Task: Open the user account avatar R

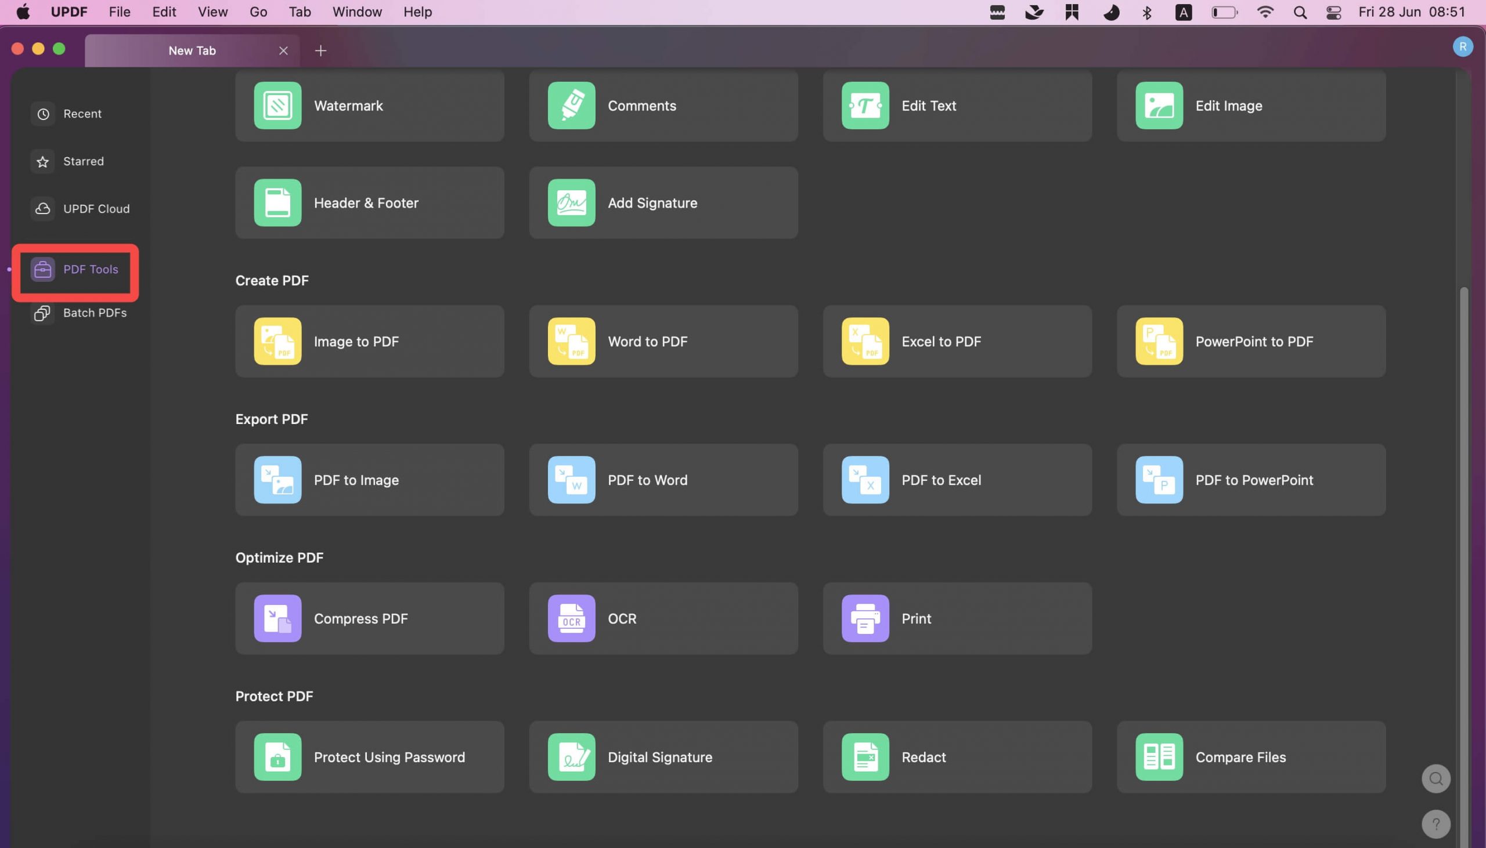Action: [1462, 46]
